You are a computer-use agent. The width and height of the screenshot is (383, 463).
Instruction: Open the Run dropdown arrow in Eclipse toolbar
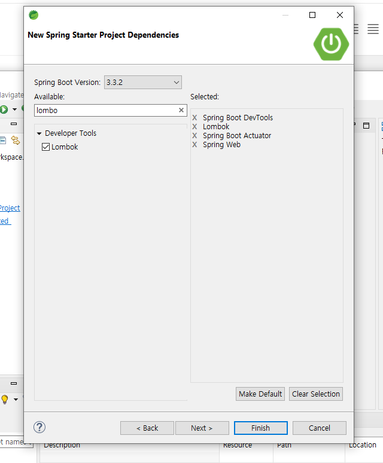(14, 109)
